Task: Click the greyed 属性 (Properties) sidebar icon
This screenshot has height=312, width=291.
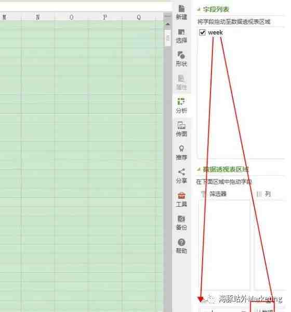Action: click(x=181, y=82)
